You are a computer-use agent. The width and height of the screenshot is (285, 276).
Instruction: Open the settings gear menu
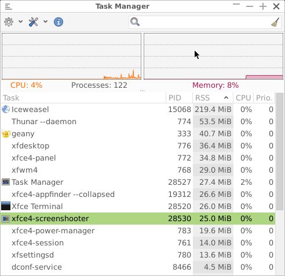tap(9, 22)
